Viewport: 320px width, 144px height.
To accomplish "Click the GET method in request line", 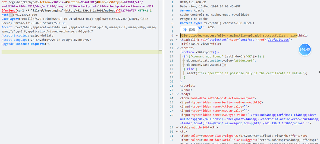I will tap(4, 2).
